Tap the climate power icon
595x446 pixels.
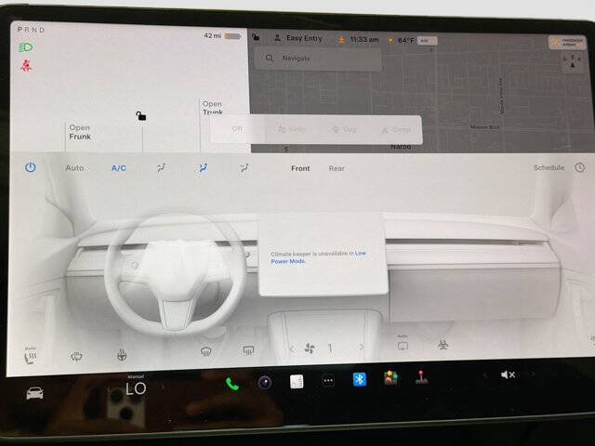(x=31, y=167)
